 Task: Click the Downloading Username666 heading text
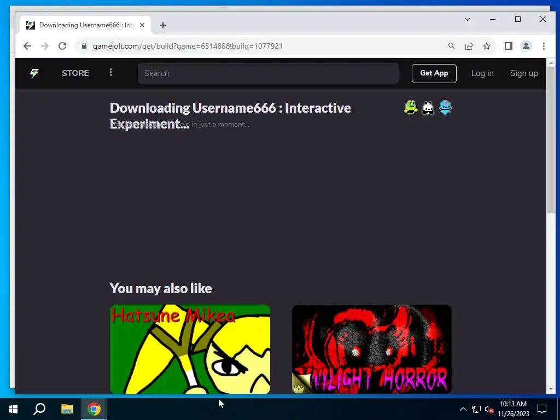point(230,115)
